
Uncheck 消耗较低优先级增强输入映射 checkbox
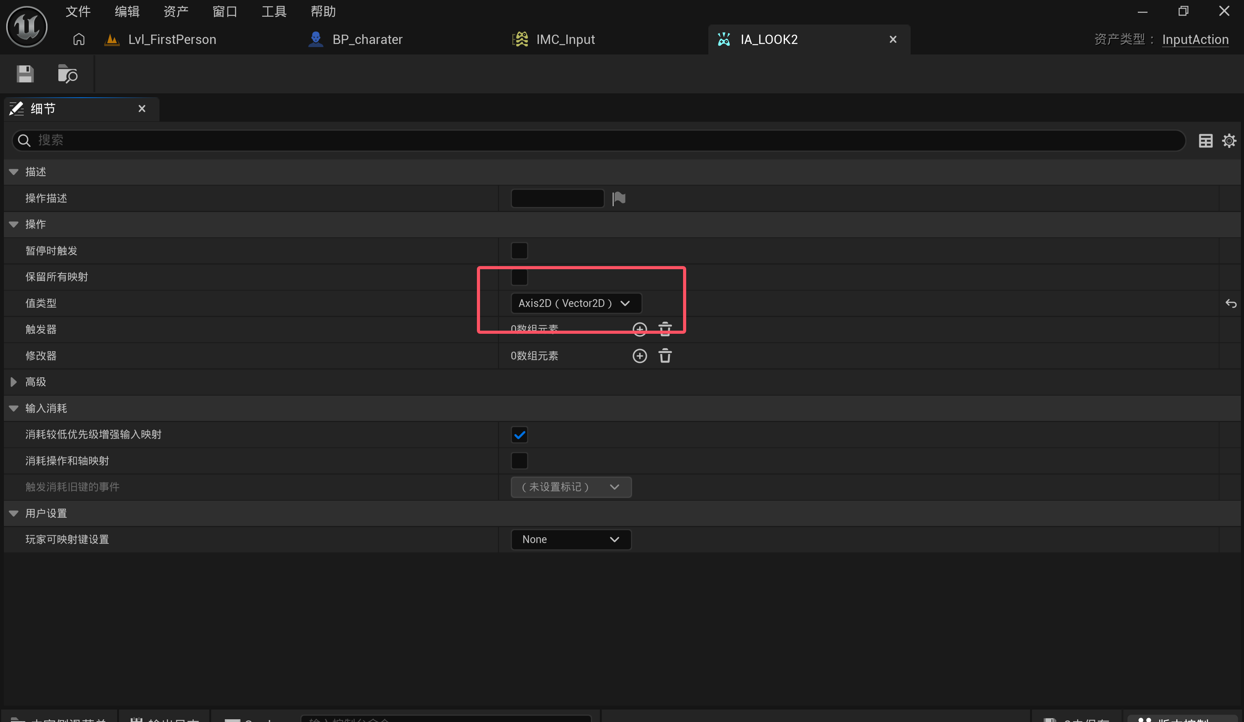[x=519, y=435]
